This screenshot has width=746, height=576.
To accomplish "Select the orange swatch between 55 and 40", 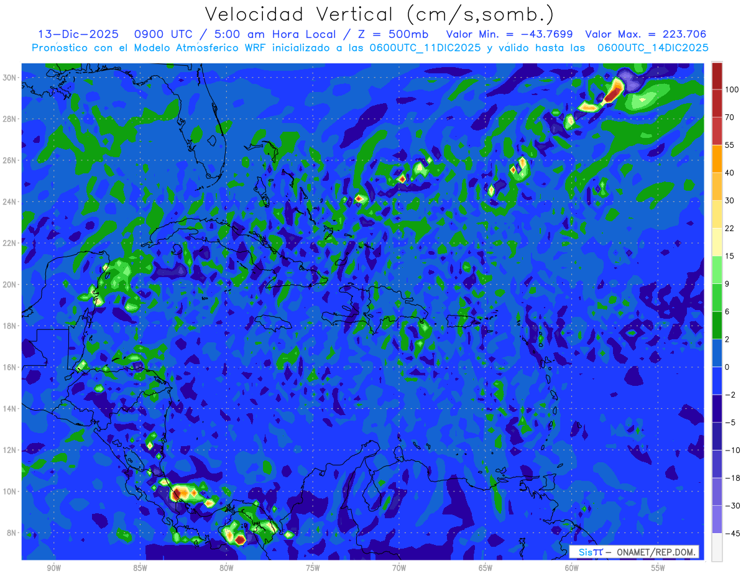I will 717,159.
